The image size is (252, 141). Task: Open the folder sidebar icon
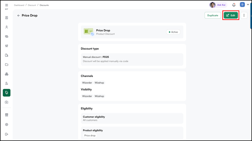point(7,64)
